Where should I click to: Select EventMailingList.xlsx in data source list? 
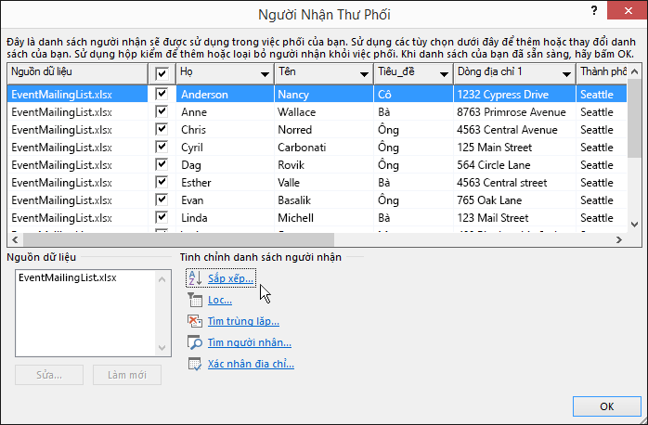68,277
